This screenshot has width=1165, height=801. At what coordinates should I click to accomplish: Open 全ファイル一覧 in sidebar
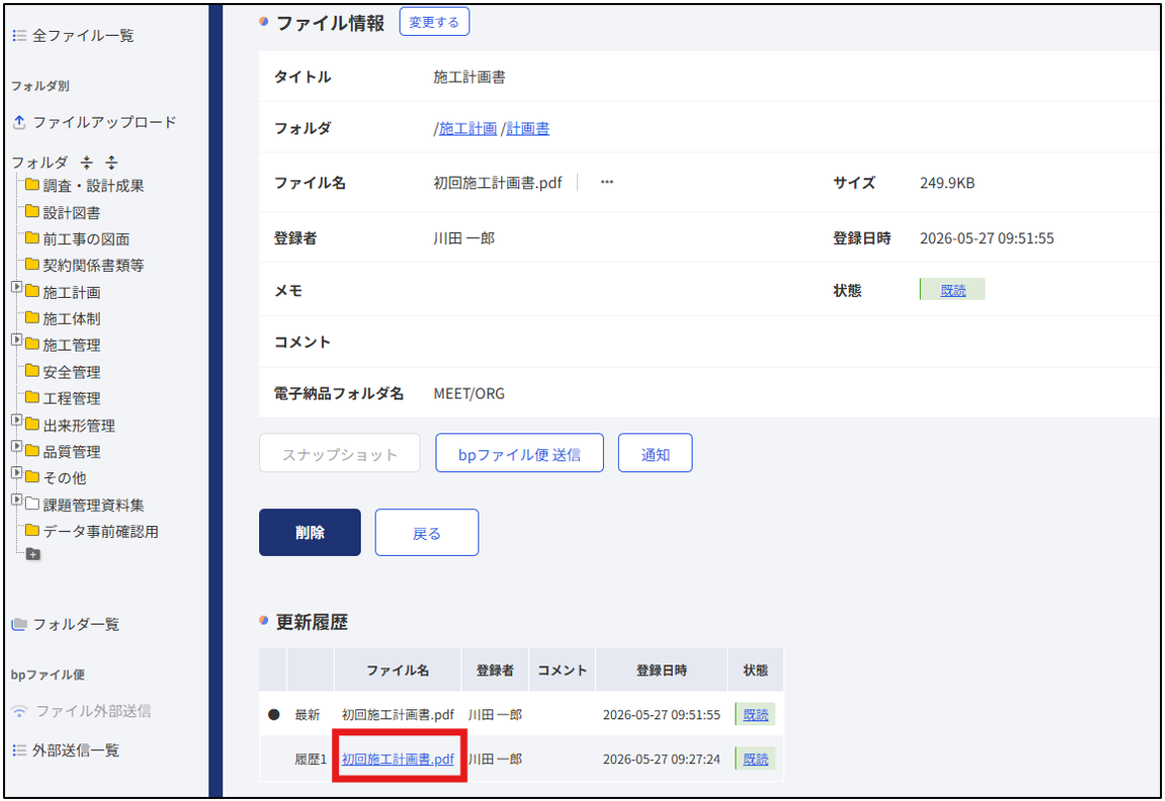coord(84,36)
